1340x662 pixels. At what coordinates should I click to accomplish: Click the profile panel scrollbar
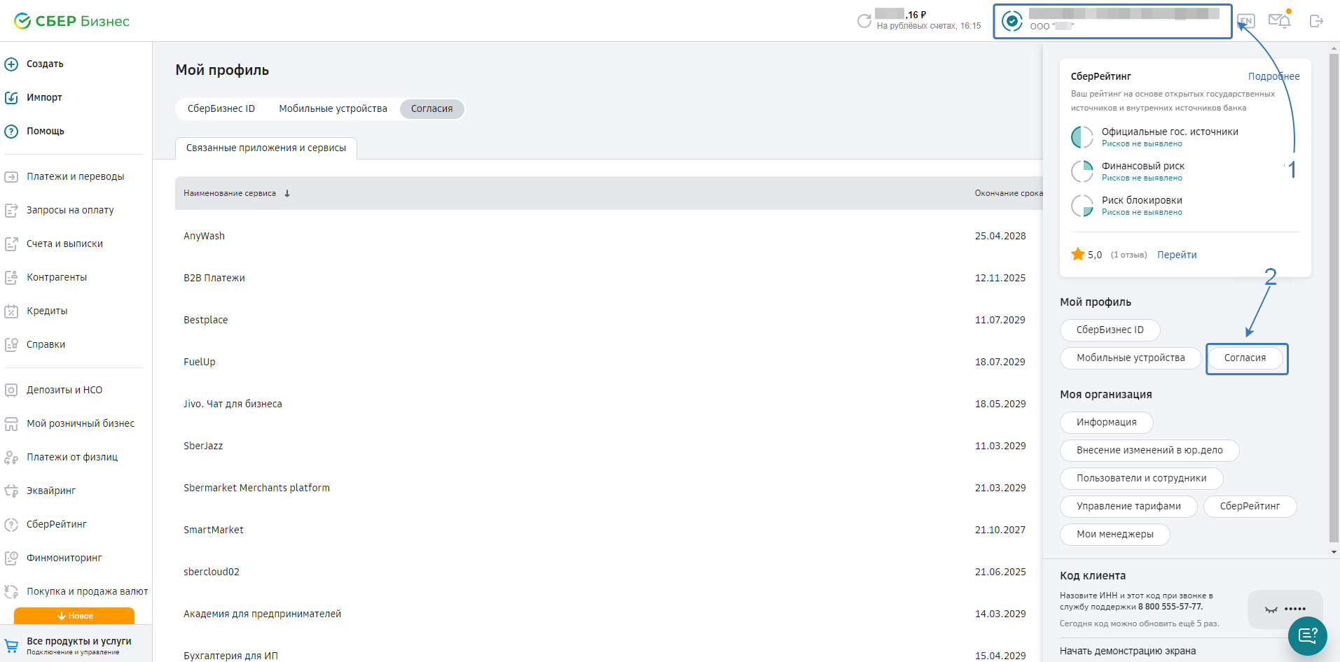tap(1334, 297)
